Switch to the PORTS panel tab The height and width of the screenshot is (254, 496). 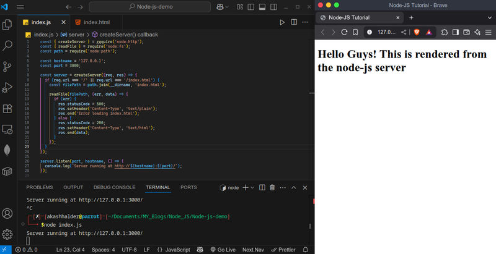coord(188,187)
